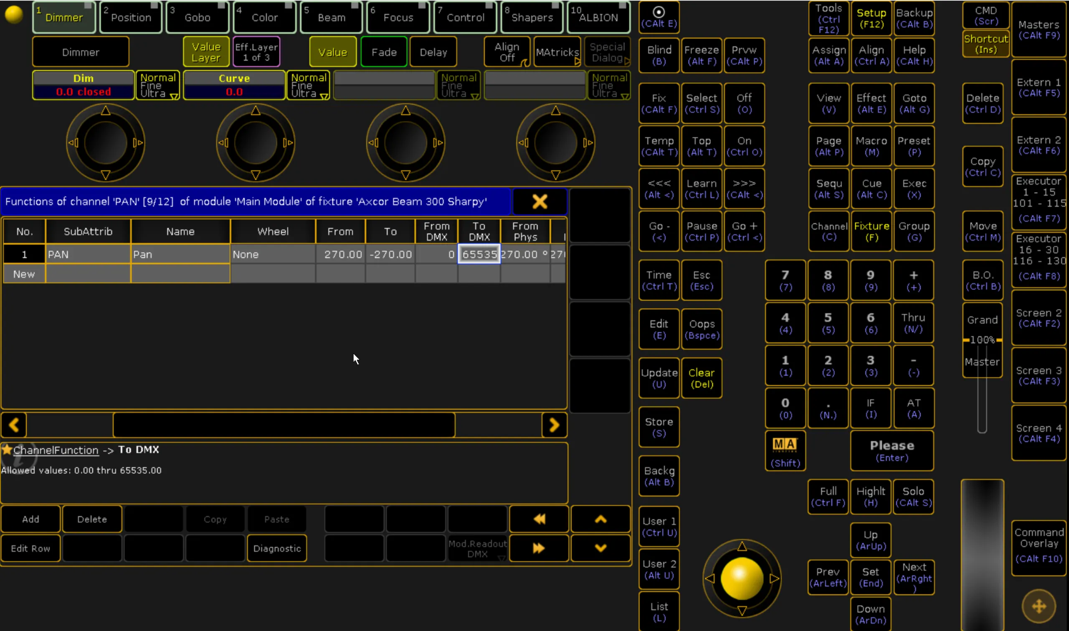Click the horizontal scrollbar under the table
The width and height of the screenshot is (1069, 631).
pos(284,424)
